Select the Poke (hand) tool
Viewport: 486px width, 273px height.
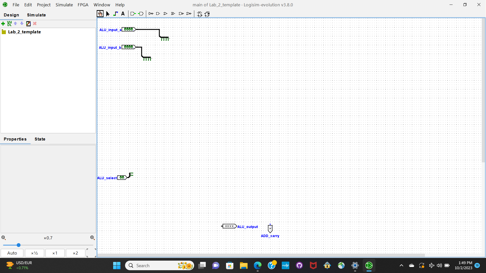tap(100, 14)
